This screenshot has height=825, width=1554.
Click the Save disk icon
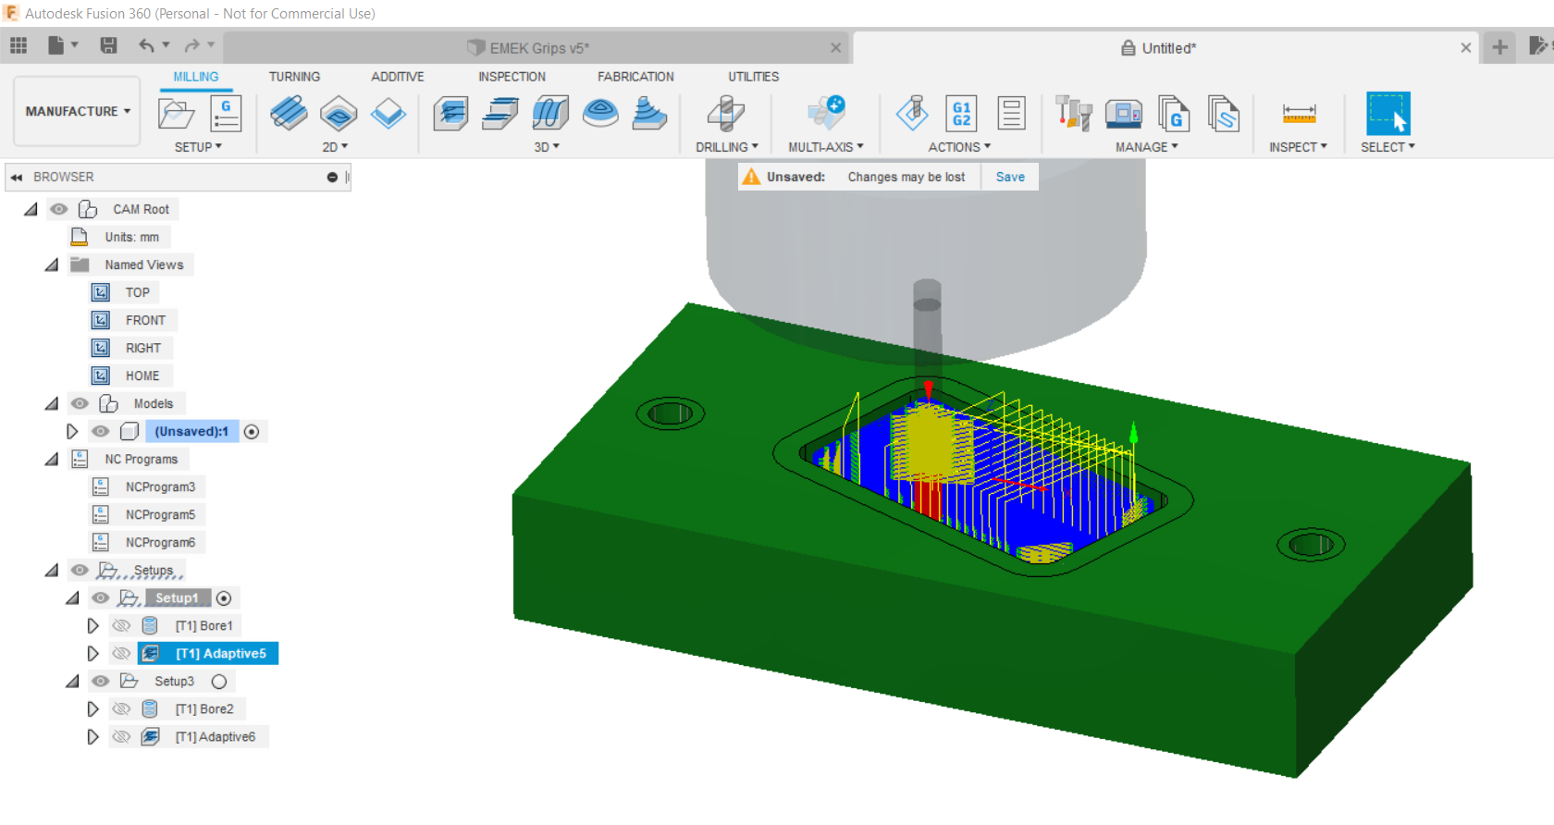(x=109, y=45)
